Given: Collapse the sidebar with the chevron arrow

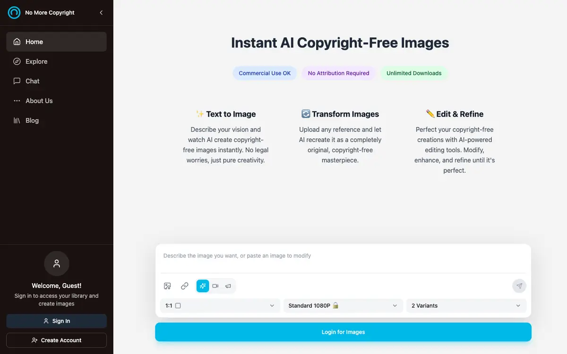Looking at the screenshot, I should [101, 13].
